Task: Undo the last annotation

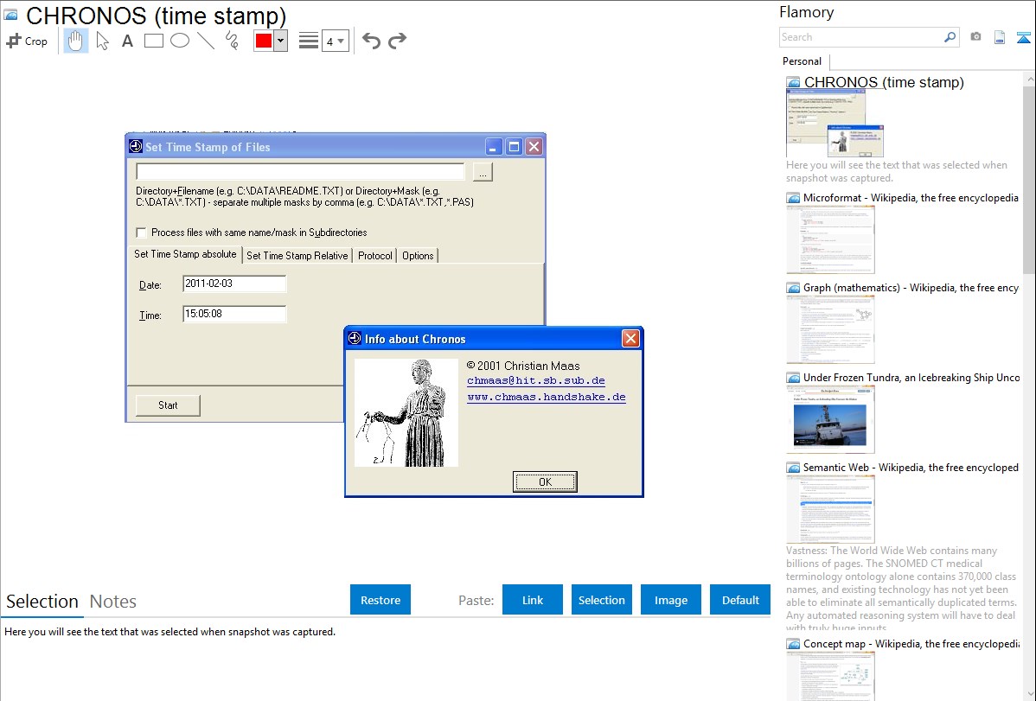Action: tap(371, 41)
